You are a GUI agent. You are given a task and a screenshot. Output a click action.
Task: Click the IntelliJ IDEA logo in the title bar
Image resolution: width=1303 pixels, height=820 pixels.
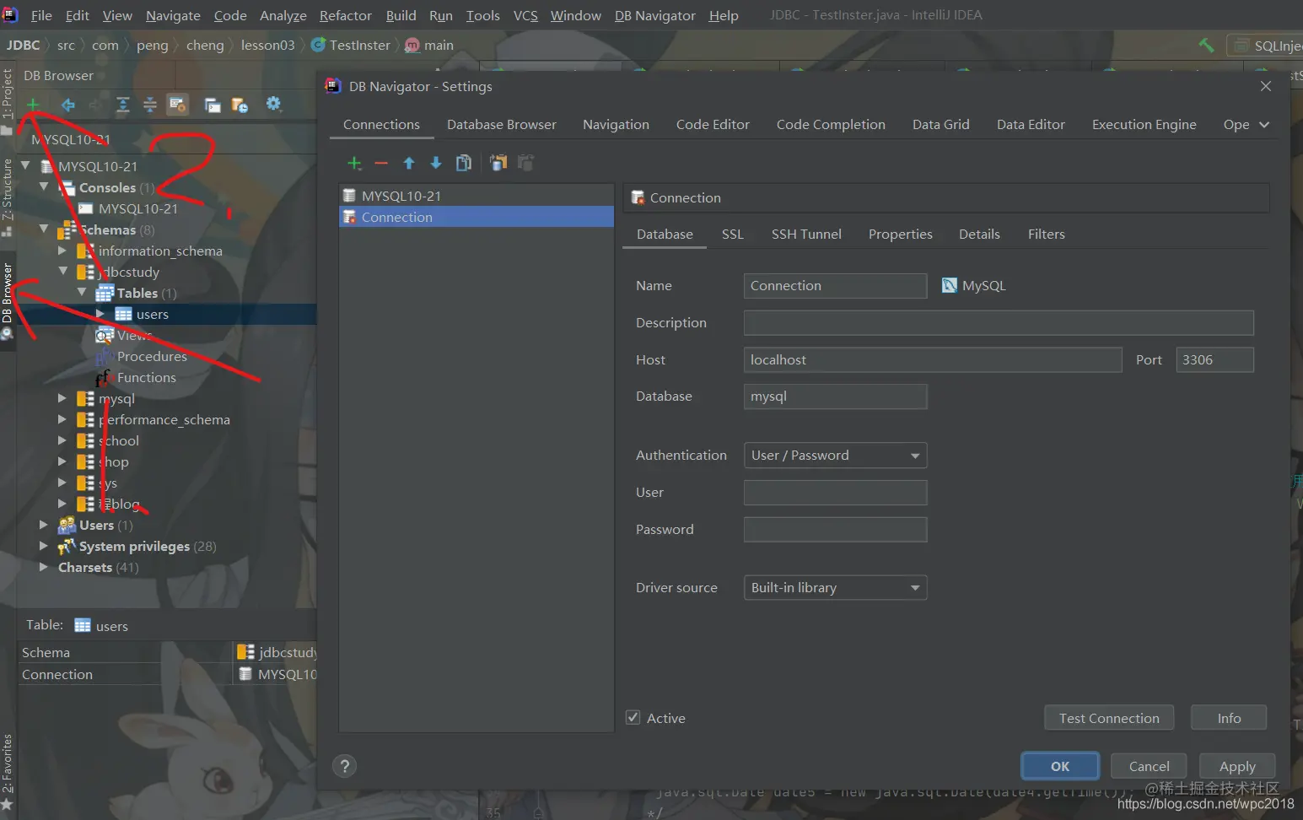[x=10, y=14]
